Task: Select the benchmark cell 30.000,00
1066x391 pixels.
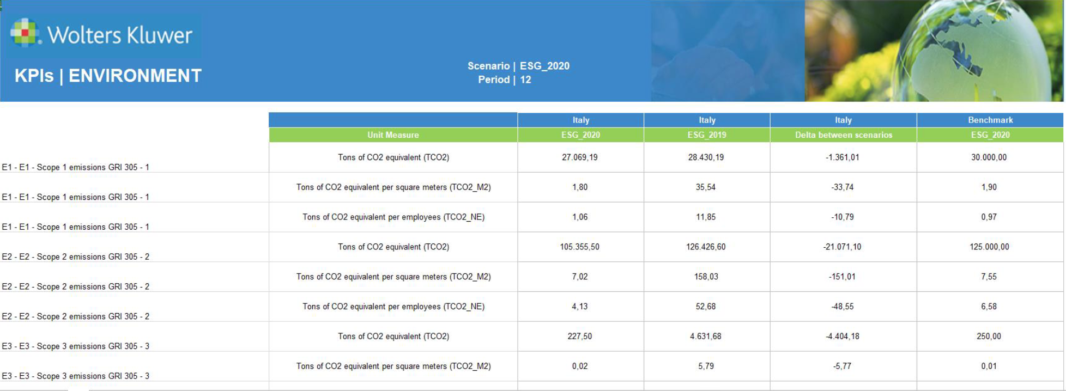Action: 989,157
